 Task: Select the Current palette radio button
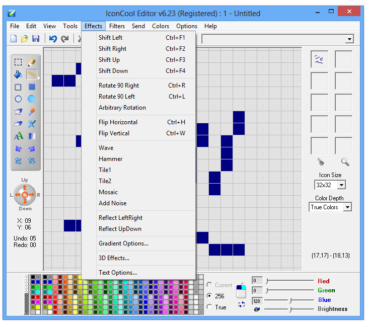point(209,285)
